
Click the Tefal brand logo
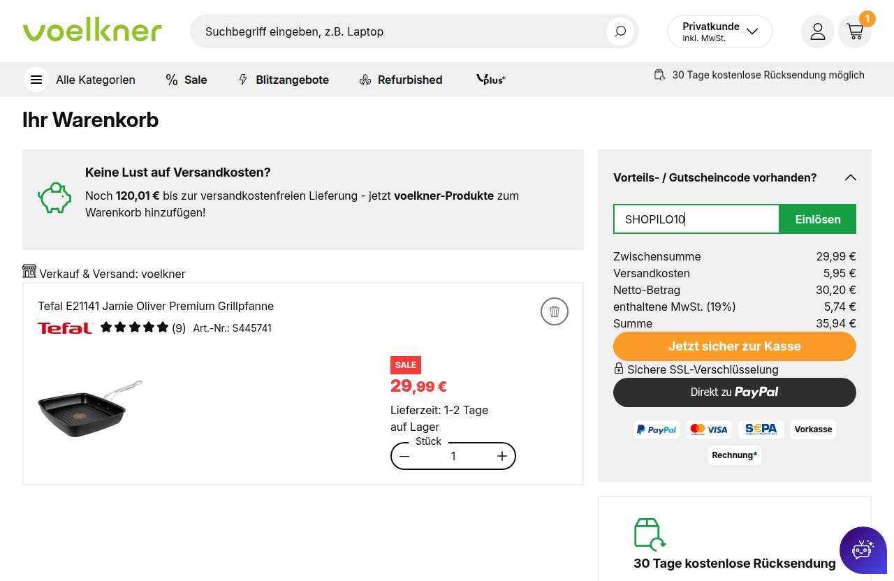pyautogui.click(x=65, y=328)
